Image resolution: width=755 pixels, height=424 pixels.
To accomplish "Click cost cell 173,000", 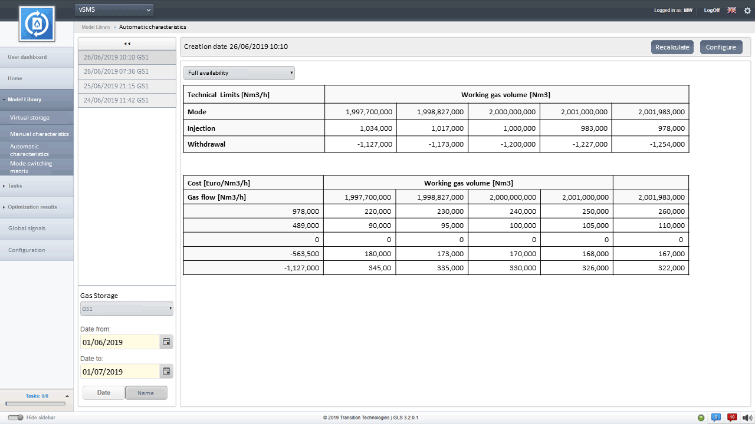I will tap(432, 254).
